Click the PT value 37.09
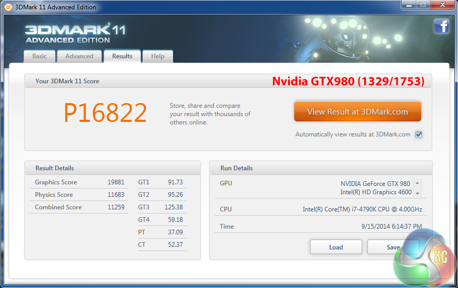Viewport: 458px width, 288px height. pyautogui.click(x=175, y=232)
